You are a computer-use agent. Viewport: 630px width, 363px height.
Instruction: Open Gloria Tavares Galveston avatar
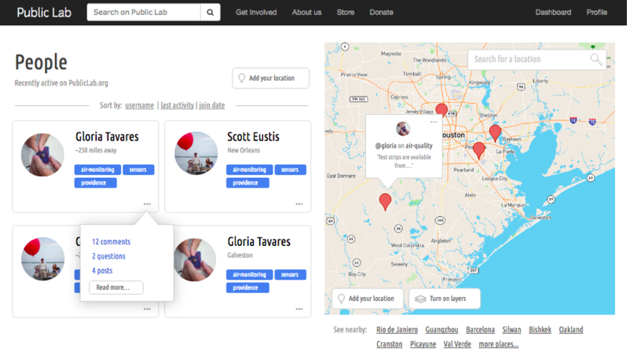click(195, 260)
